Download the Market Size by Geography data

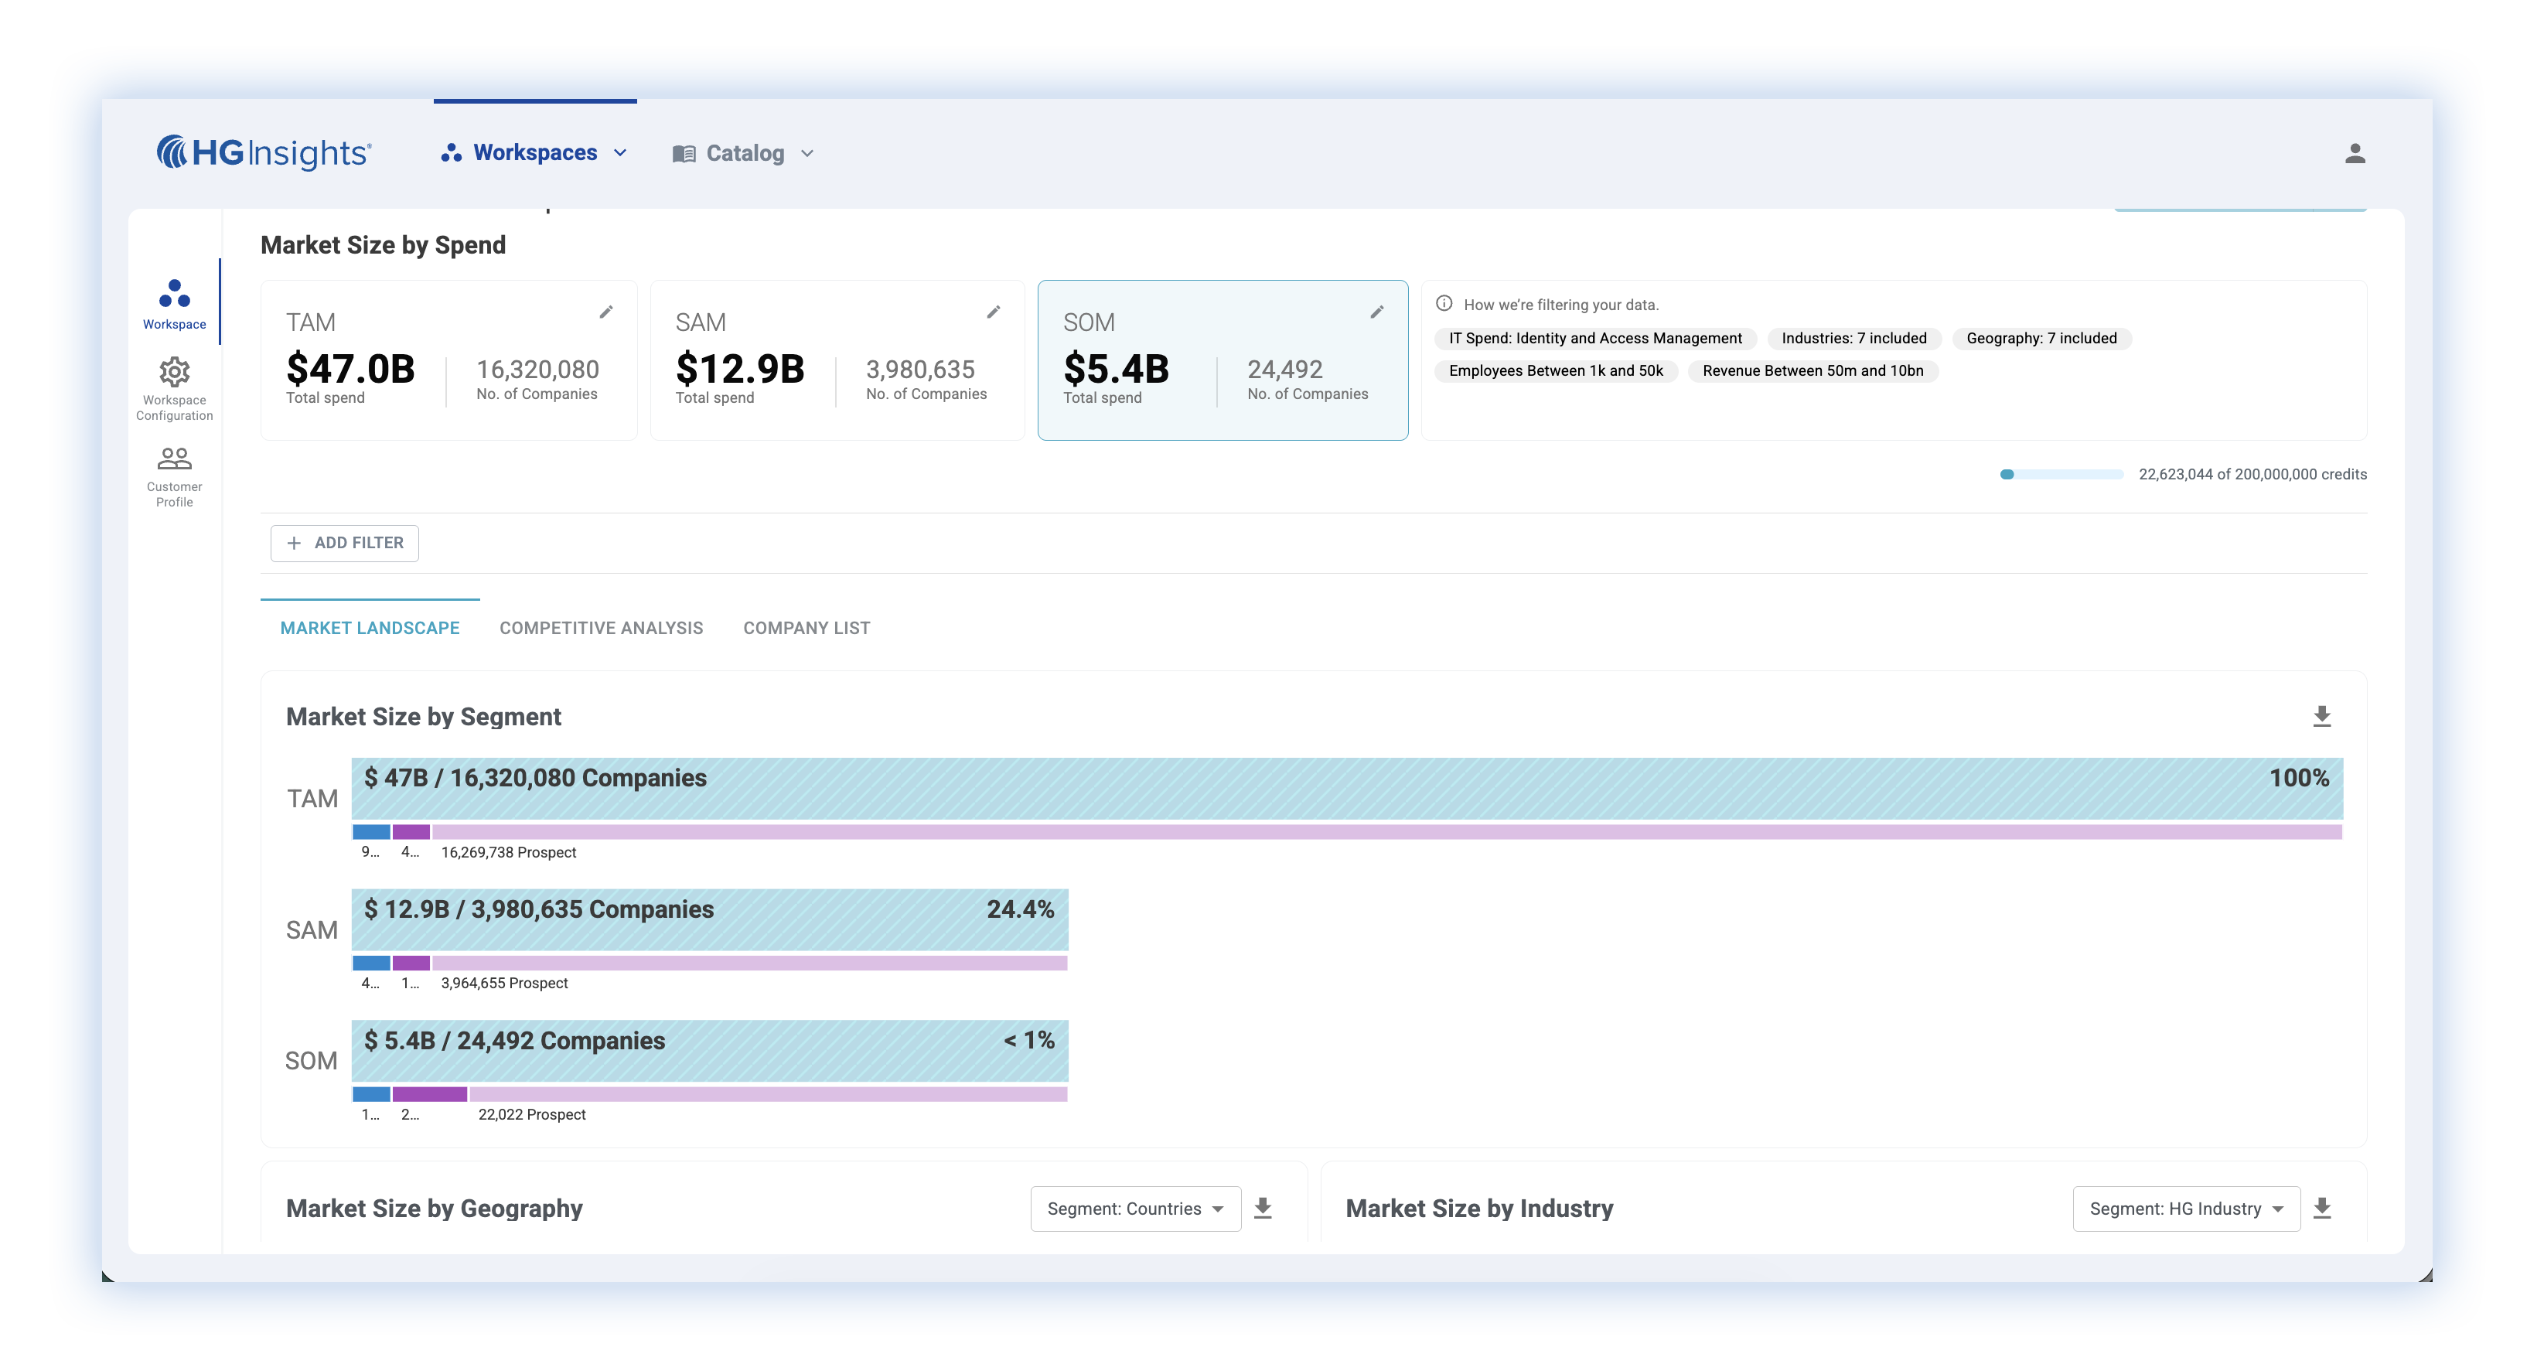click(1262, 1208)
